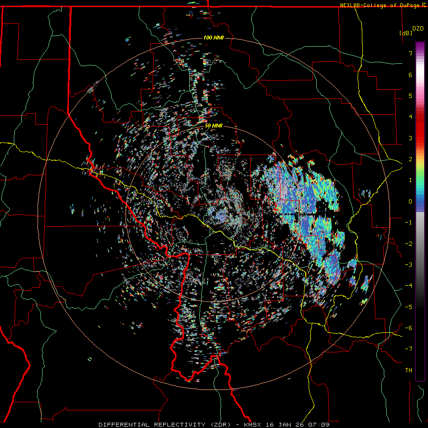
Task: Click the 7 value on color scale
Action: point(410,53)
